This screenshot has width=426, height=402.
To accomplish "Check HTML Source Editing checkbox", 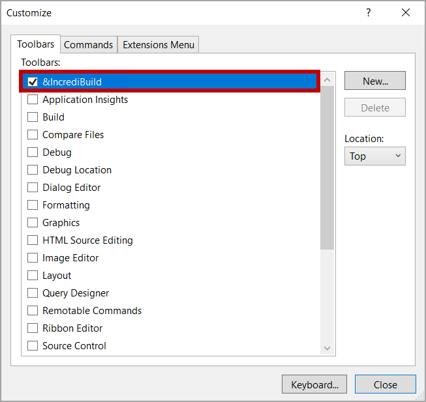I will 33,240.
